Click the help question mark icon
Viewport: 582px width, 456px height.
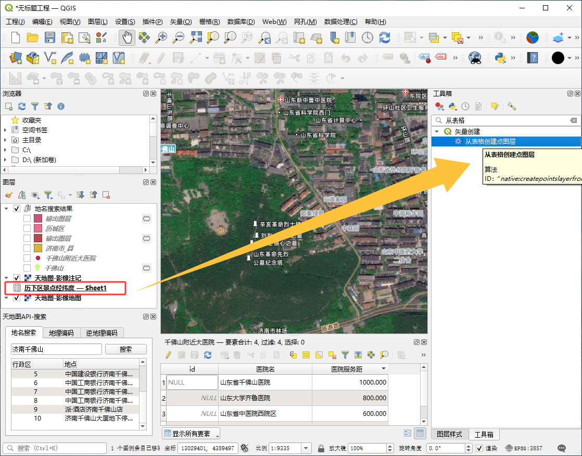(x=533, y=58)
